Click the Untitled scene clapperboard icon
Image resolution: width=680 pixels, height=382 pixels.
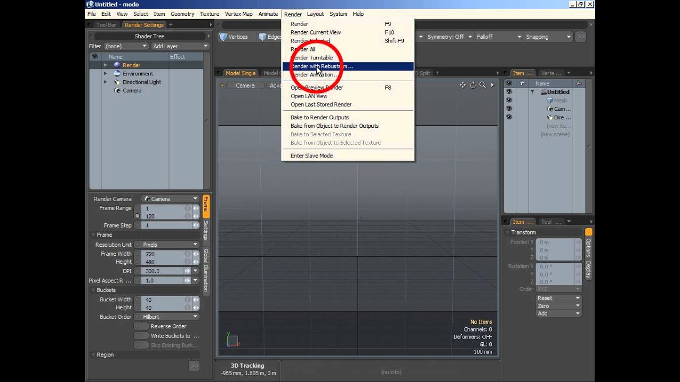point(543,92)
